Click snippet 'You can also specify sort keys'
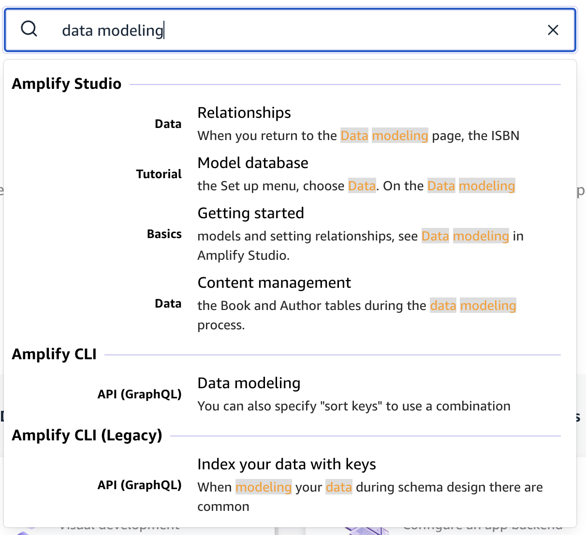 pos(354,406)
